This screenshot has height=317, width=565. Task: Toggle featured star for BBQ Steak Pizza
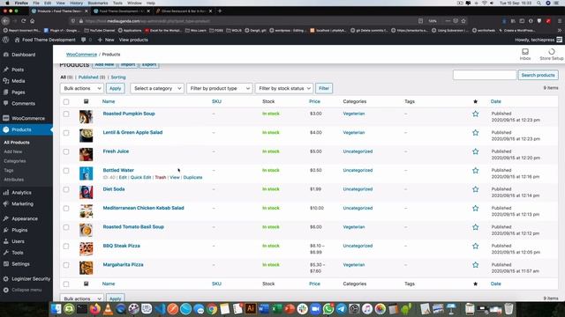pyautogui.click(x=475, y=247)
